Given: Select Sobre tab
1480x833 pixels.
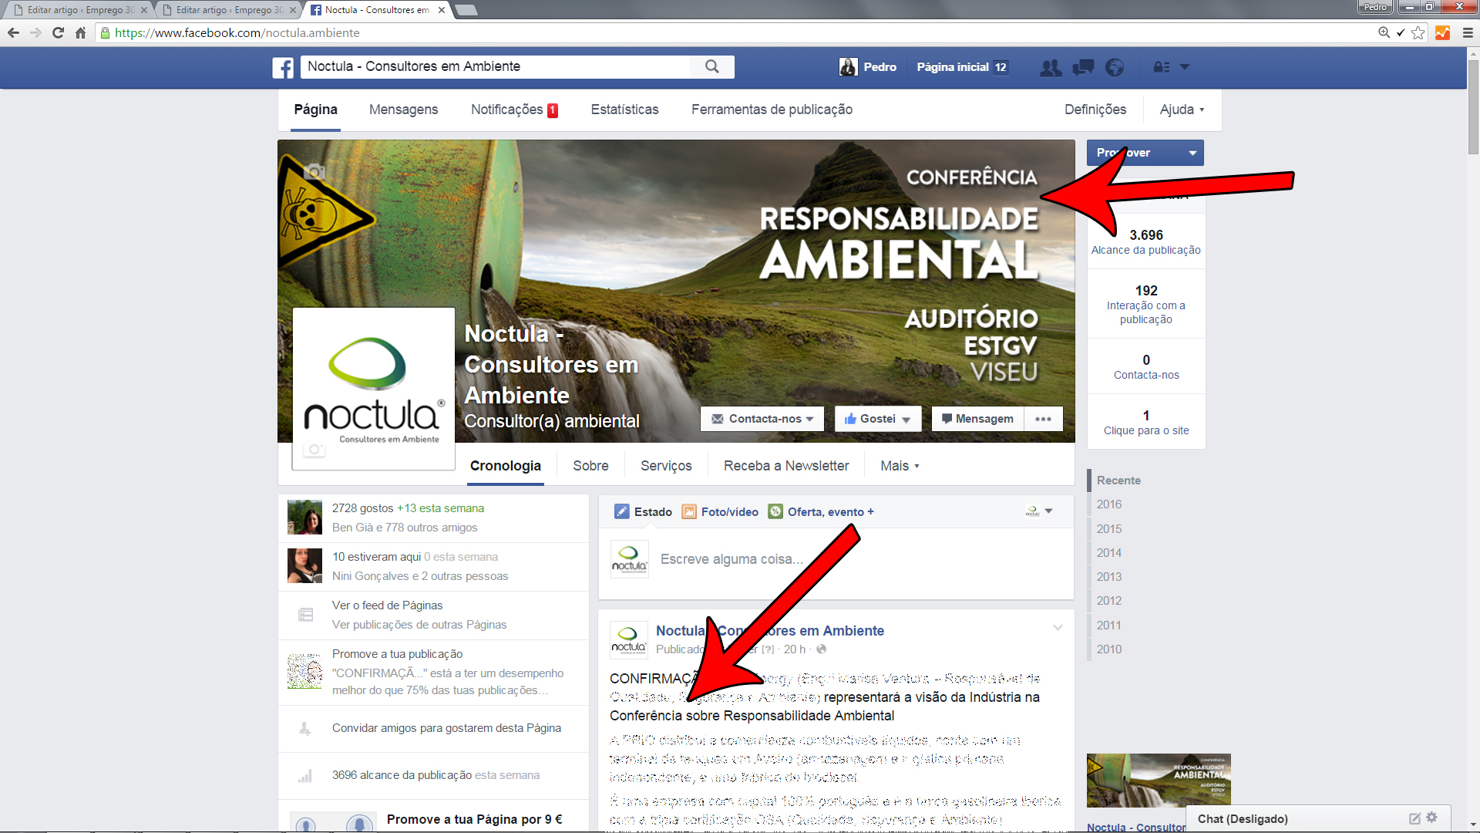Looking at the screenshot, I should click(x=590, y=466).
